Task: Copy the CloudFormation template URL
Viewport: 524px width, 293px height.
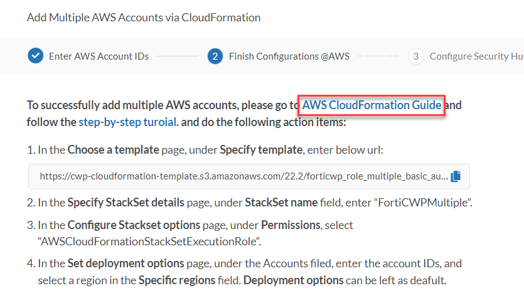Action: coord(456,176)
